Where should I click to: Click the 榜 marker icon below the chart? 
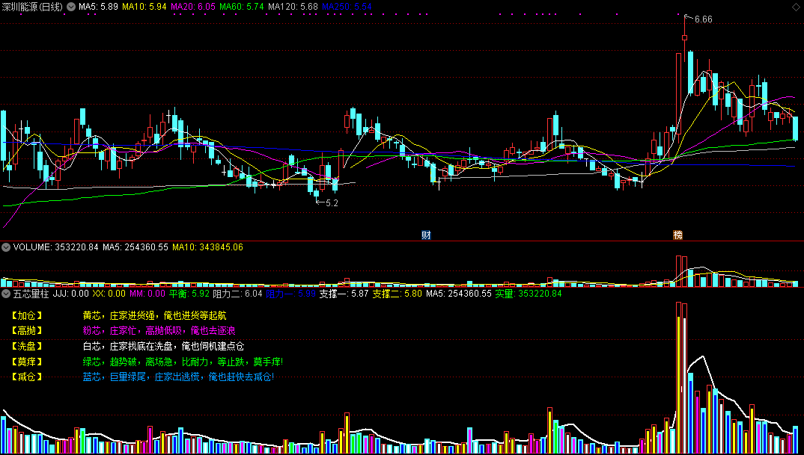(678, 235)
